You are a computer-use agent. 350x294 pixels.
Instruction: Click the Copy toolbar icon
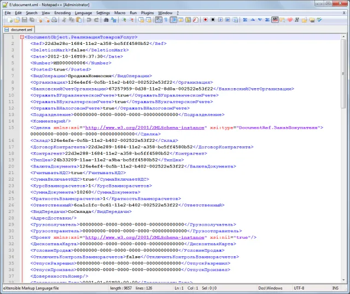72,20
